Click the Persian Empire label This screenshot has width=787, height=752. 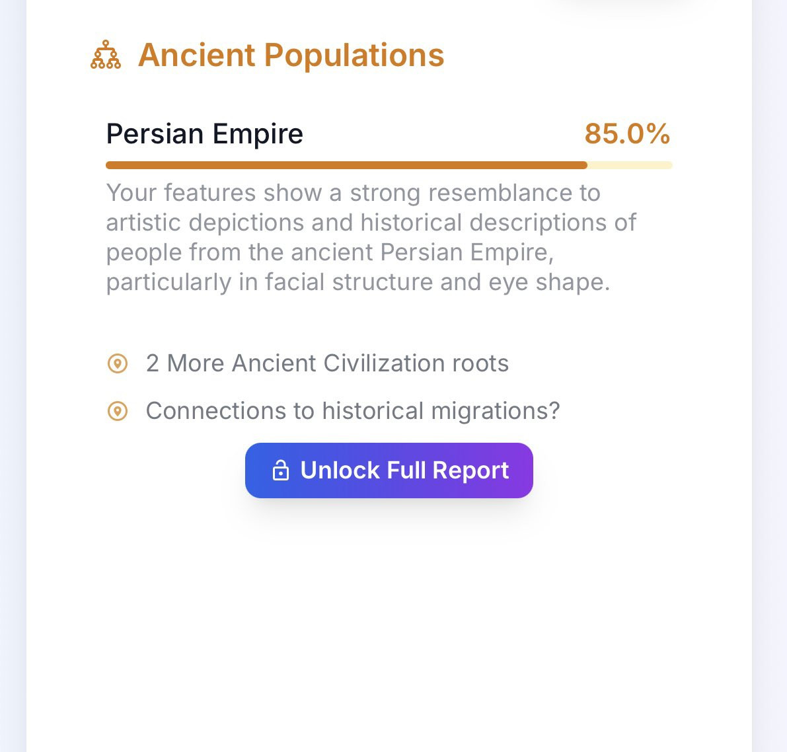(205, 134)
